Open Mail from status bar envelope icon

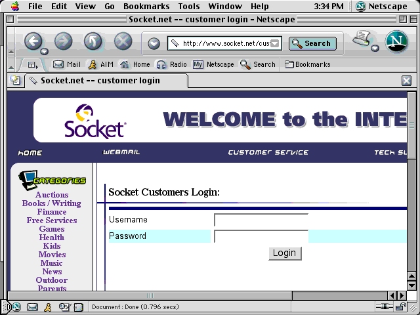(32, 307)
